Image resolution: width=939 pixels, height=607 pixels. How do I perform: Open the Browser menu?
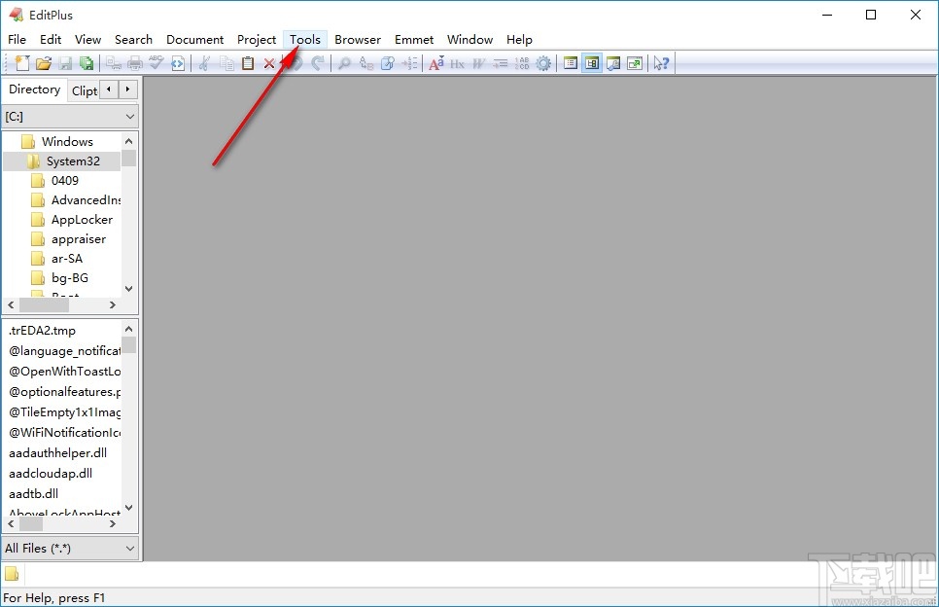point(358,40)
